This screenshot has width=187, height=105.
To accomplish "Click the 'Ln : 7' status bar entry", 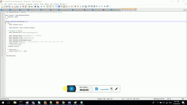I will click(124, 99).
